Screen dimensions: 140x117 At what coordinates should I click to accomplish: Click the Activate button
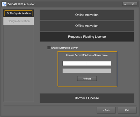(x=87, y=79)
